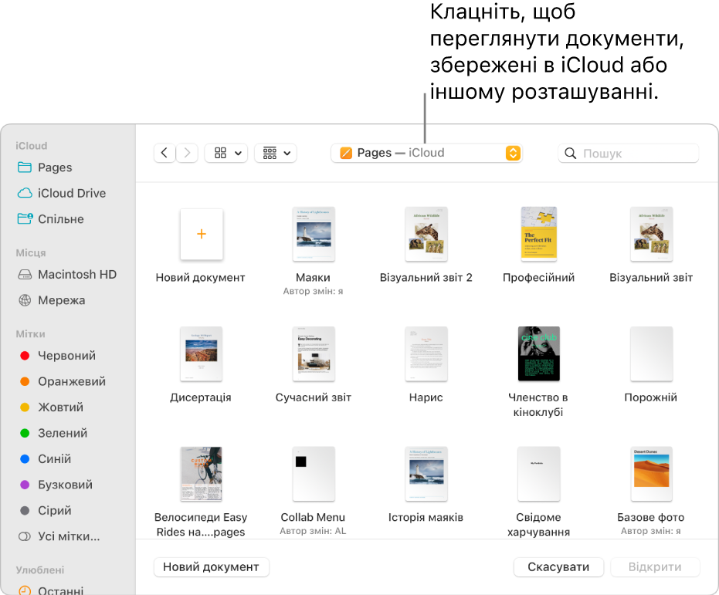This screenshot has height=595, width=719.
Task: Filter by Сірий gray tag
Action: point(46,510)
